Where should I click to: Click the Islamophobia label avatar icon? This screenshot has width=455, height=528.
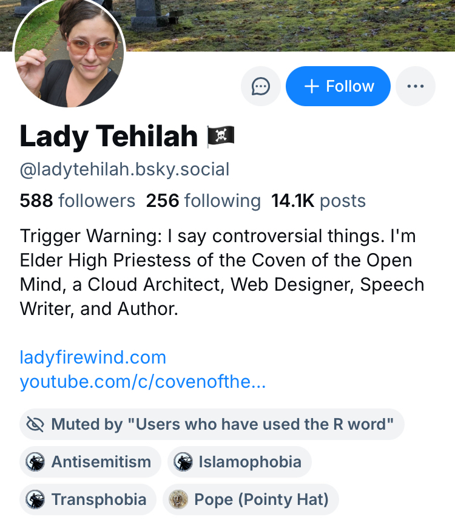coord(183,462)
